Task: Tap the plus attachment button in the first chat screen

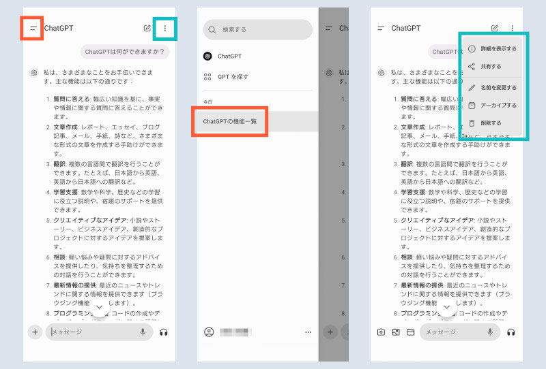Action: click(35, 332)
